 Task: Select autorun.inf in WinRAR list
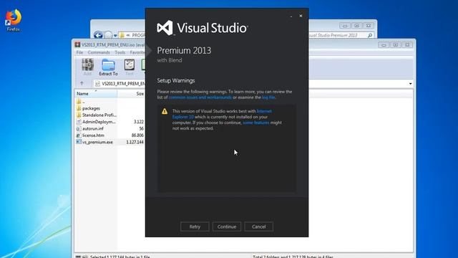tap(90, 128)
